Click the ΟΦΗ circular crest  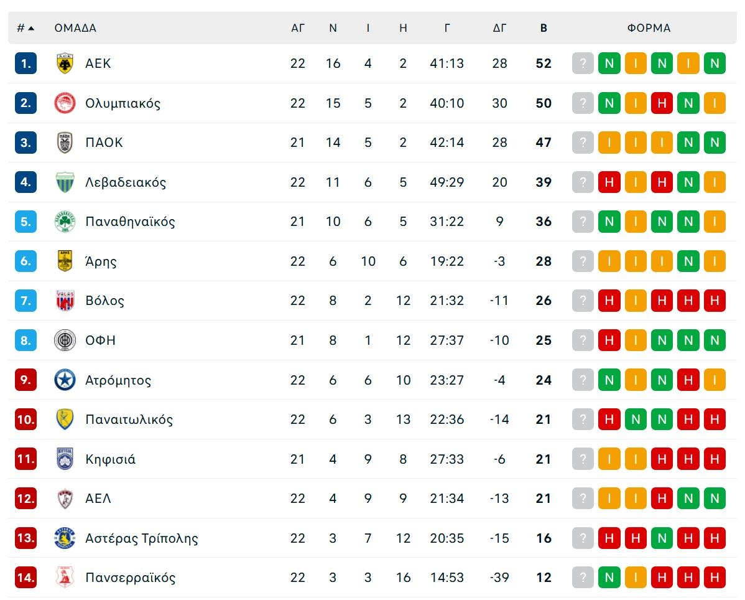pos(65,340)
